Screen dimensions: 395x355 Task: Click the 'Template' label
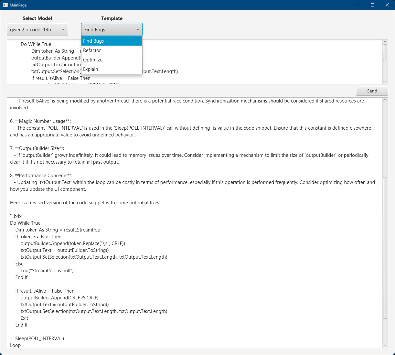(x=112, y=18)
